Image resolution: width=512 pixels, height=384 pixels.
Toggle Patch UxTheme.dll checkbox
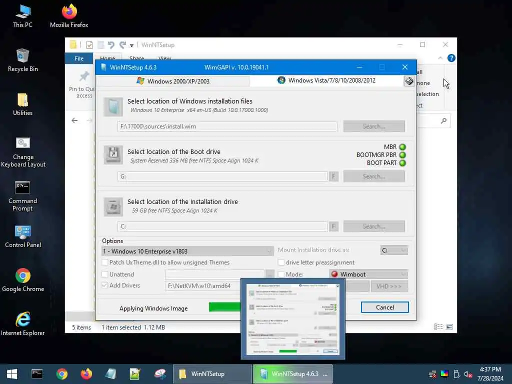(x=105, y=262)
